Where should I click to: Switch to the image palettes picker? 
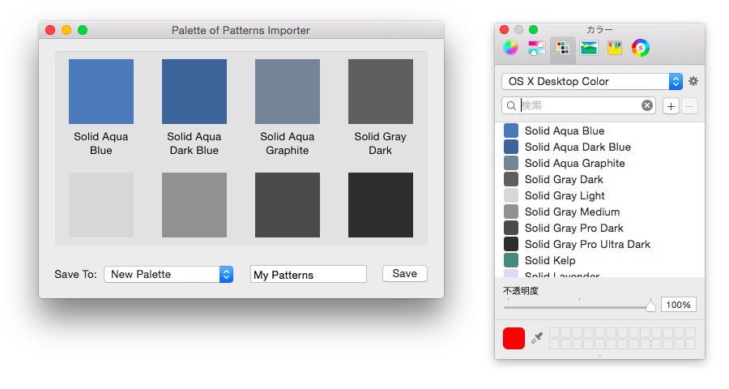(589, 48)
